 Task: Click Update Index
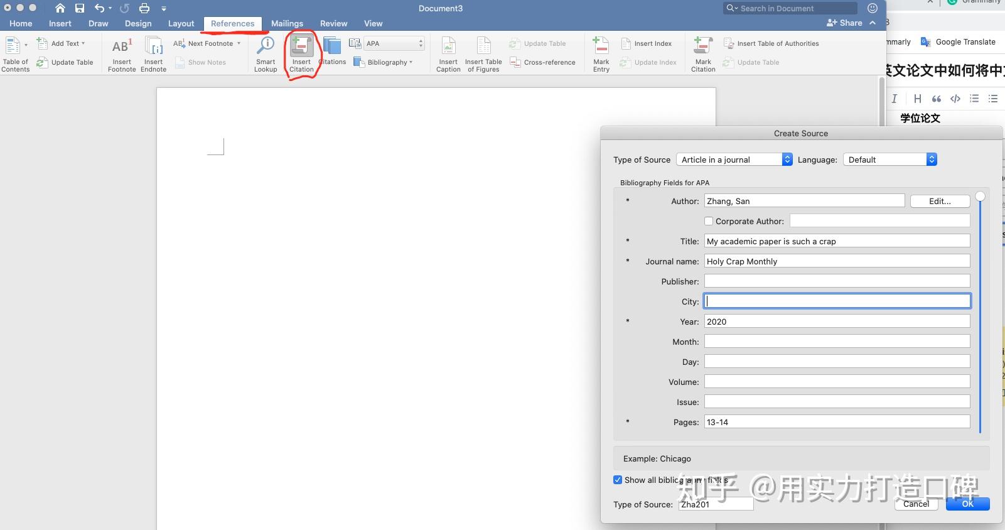(x=648, y=62)
